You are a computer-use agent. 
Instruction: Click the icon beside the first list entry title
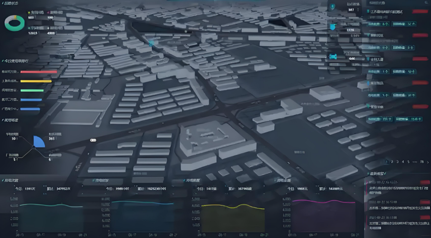pos(368,12)
